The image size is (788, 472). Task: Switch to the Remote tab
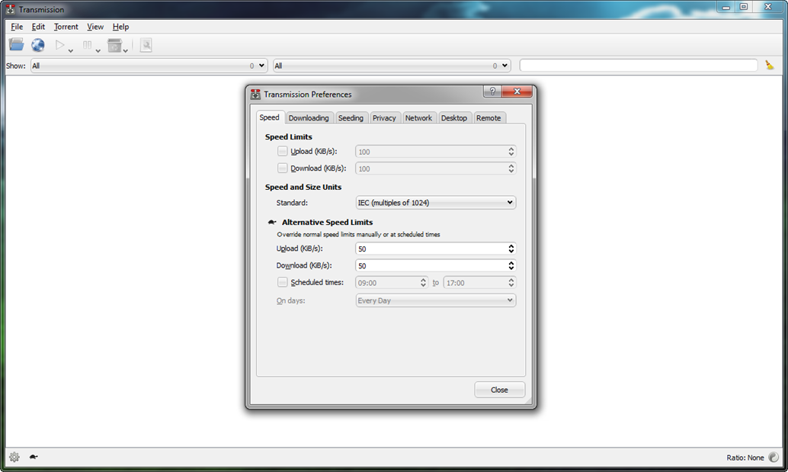[488, 117]
